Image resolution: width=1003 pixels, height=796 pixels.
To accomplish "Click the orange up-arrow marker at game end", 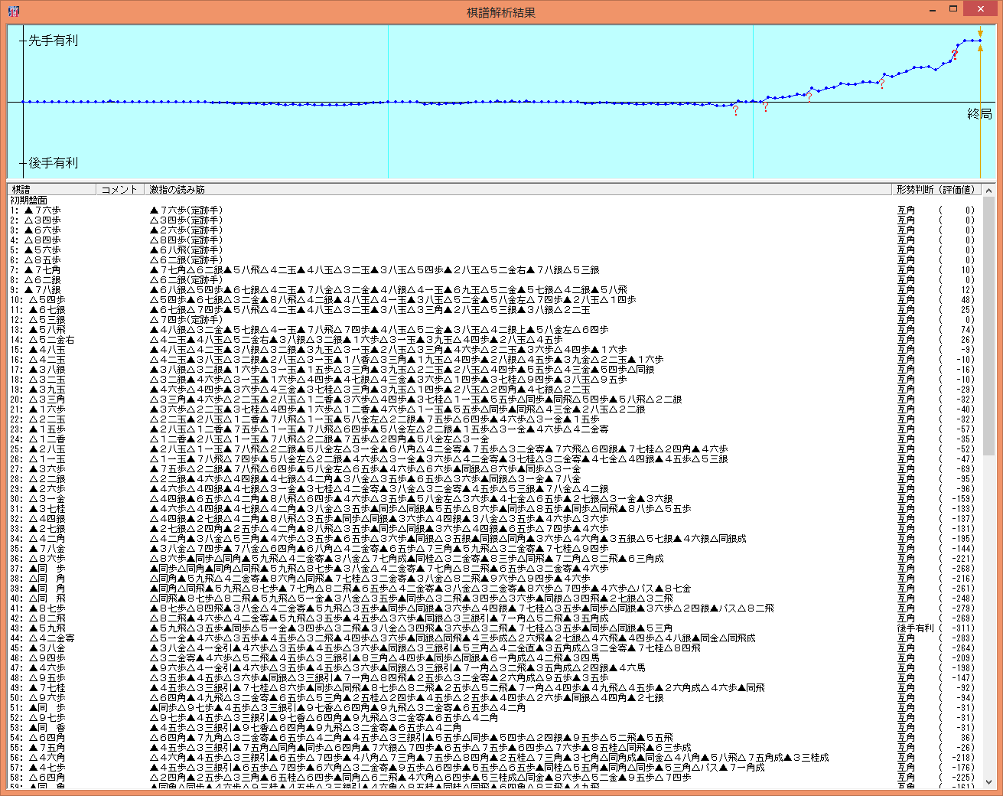I will pos(980,48).
